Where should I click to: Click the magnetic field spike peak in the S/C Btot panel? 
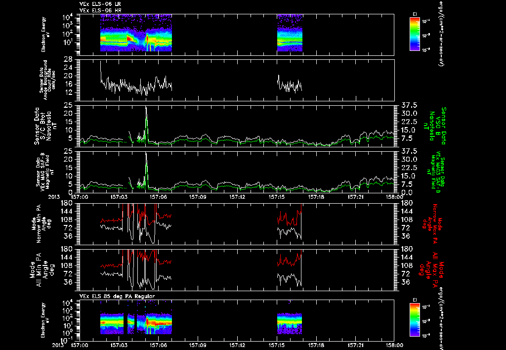[x=146, y=107]
